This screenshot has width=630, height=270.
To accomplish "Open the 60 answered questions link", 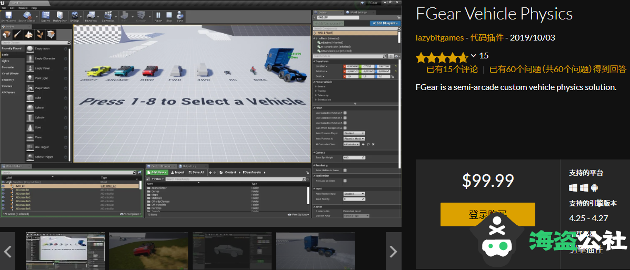I will click(x=558, y=69).
